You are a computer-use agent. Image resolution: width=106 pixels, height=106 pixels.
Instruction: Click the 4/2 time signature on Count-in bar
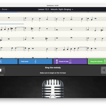(57, 61)
